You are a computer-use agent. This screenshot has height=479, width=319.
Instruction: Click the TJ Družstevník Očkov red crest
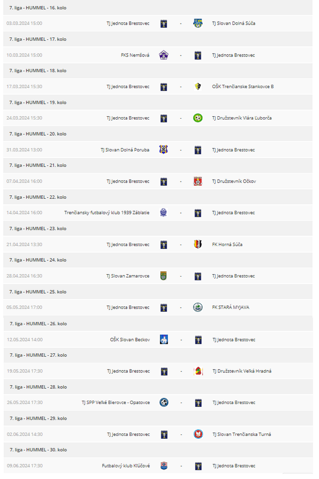click(198, 181)
